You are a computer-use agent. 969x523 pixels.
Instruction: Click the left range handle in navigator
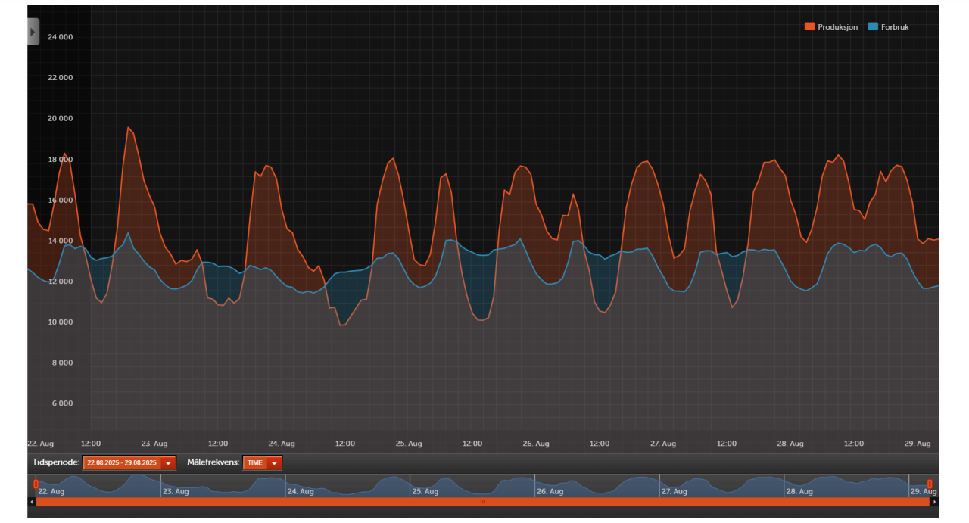tap(36, 484)
